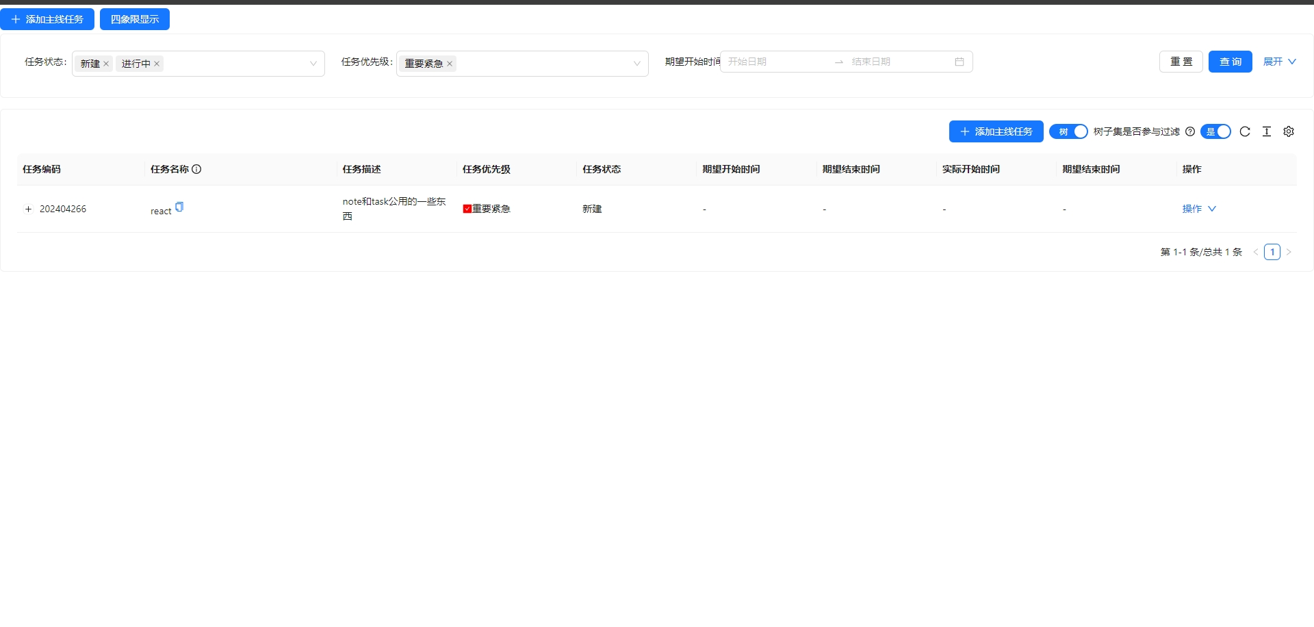The image size is (1314, 627).
Task: Click the red 重要紧急 priority marker
Action: click(x=467, y=209)
